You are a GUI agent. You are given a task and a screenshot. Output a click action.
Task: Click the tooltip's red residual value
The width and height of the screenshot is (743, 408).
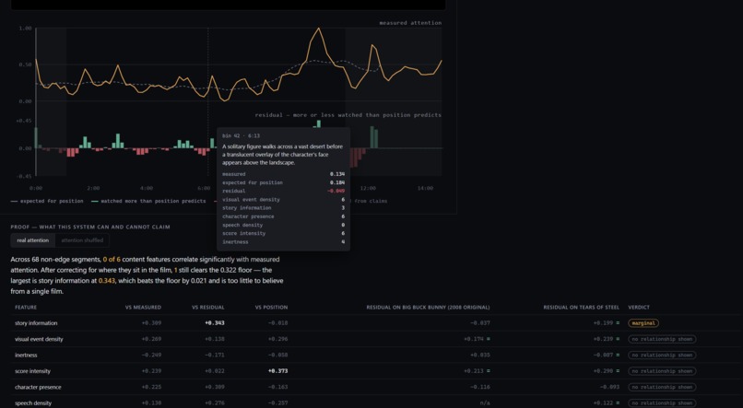[336, 192]
